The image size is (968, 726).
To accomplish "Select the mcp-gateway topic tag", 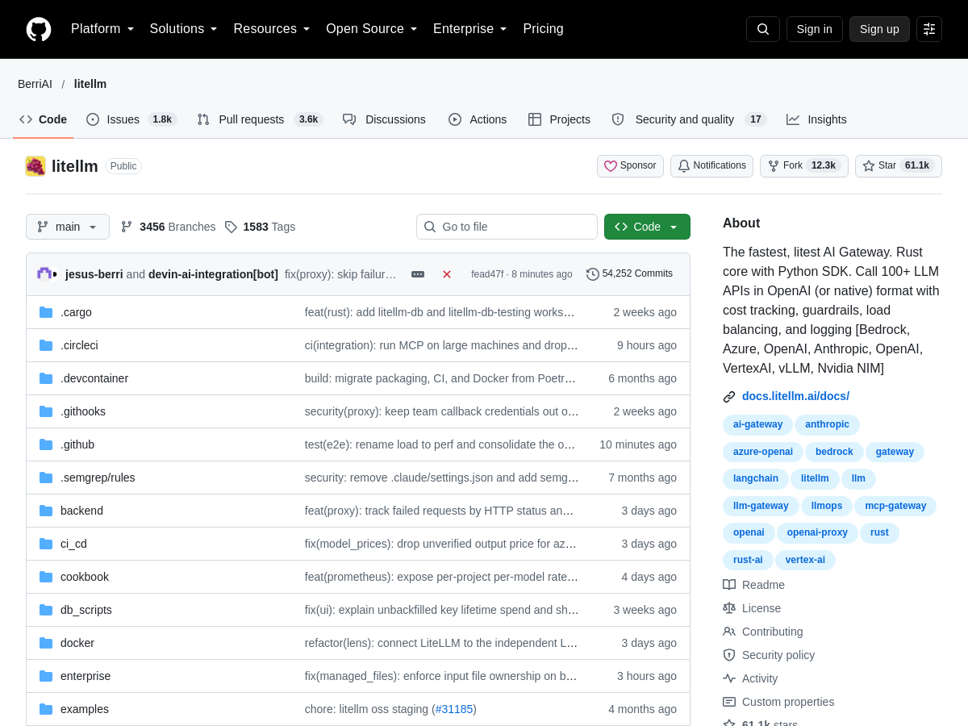I will [895, 506].
